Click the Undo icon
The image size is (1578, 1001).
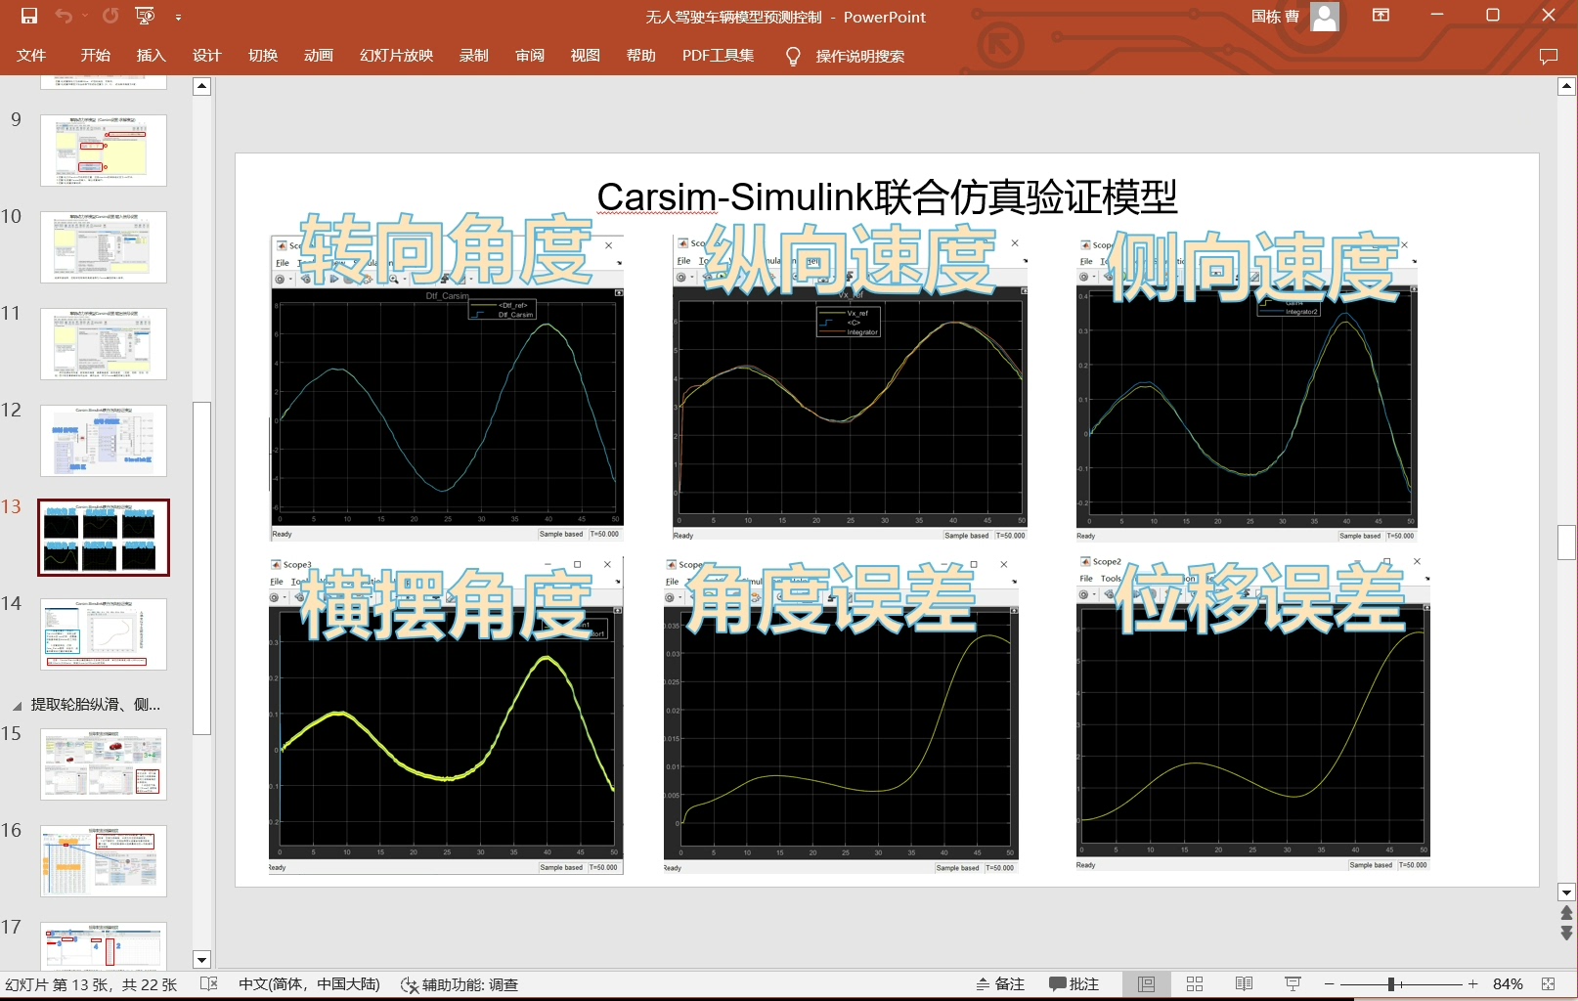pos(64,16)
